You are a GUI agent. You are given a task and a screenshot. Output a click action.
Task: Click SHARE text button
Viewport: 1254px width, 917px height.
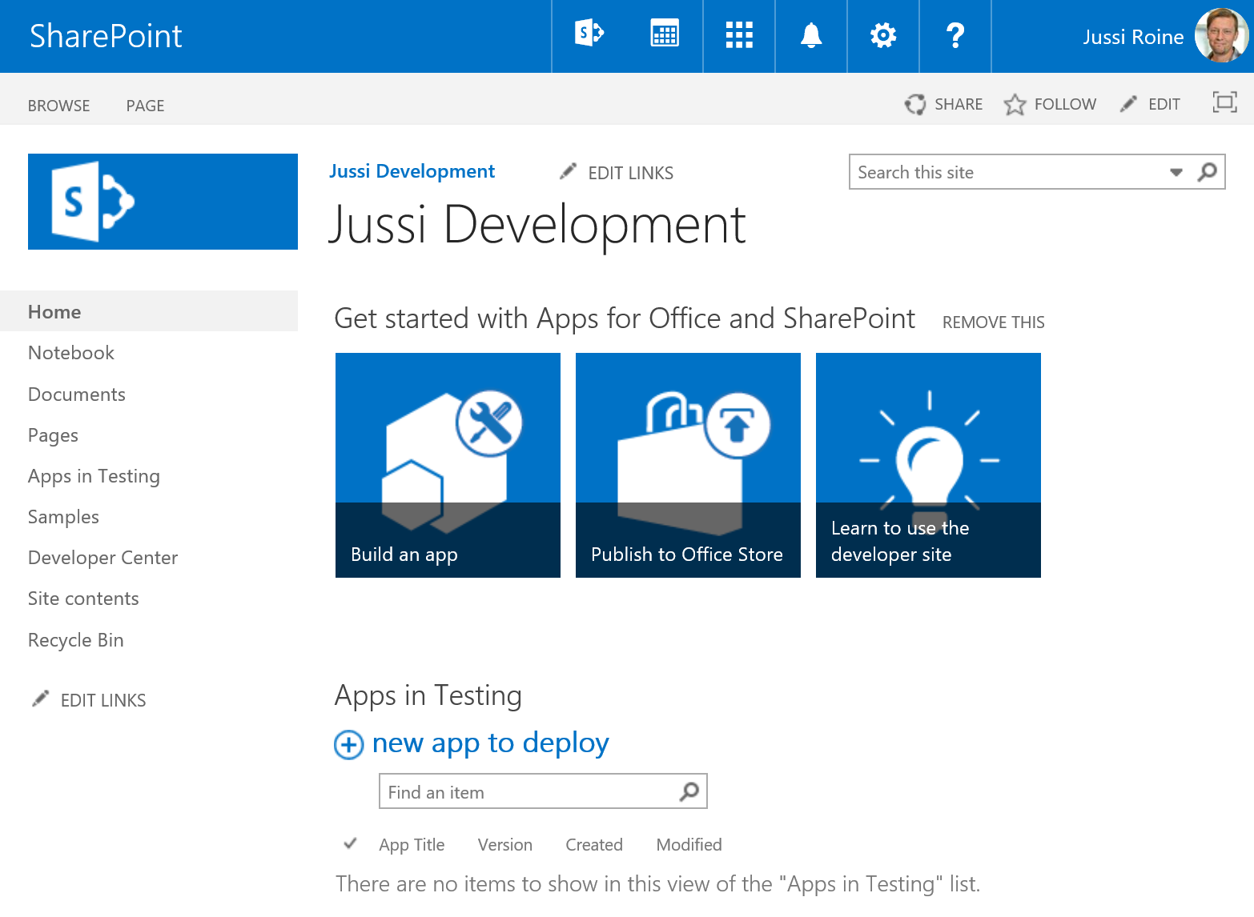959,104
